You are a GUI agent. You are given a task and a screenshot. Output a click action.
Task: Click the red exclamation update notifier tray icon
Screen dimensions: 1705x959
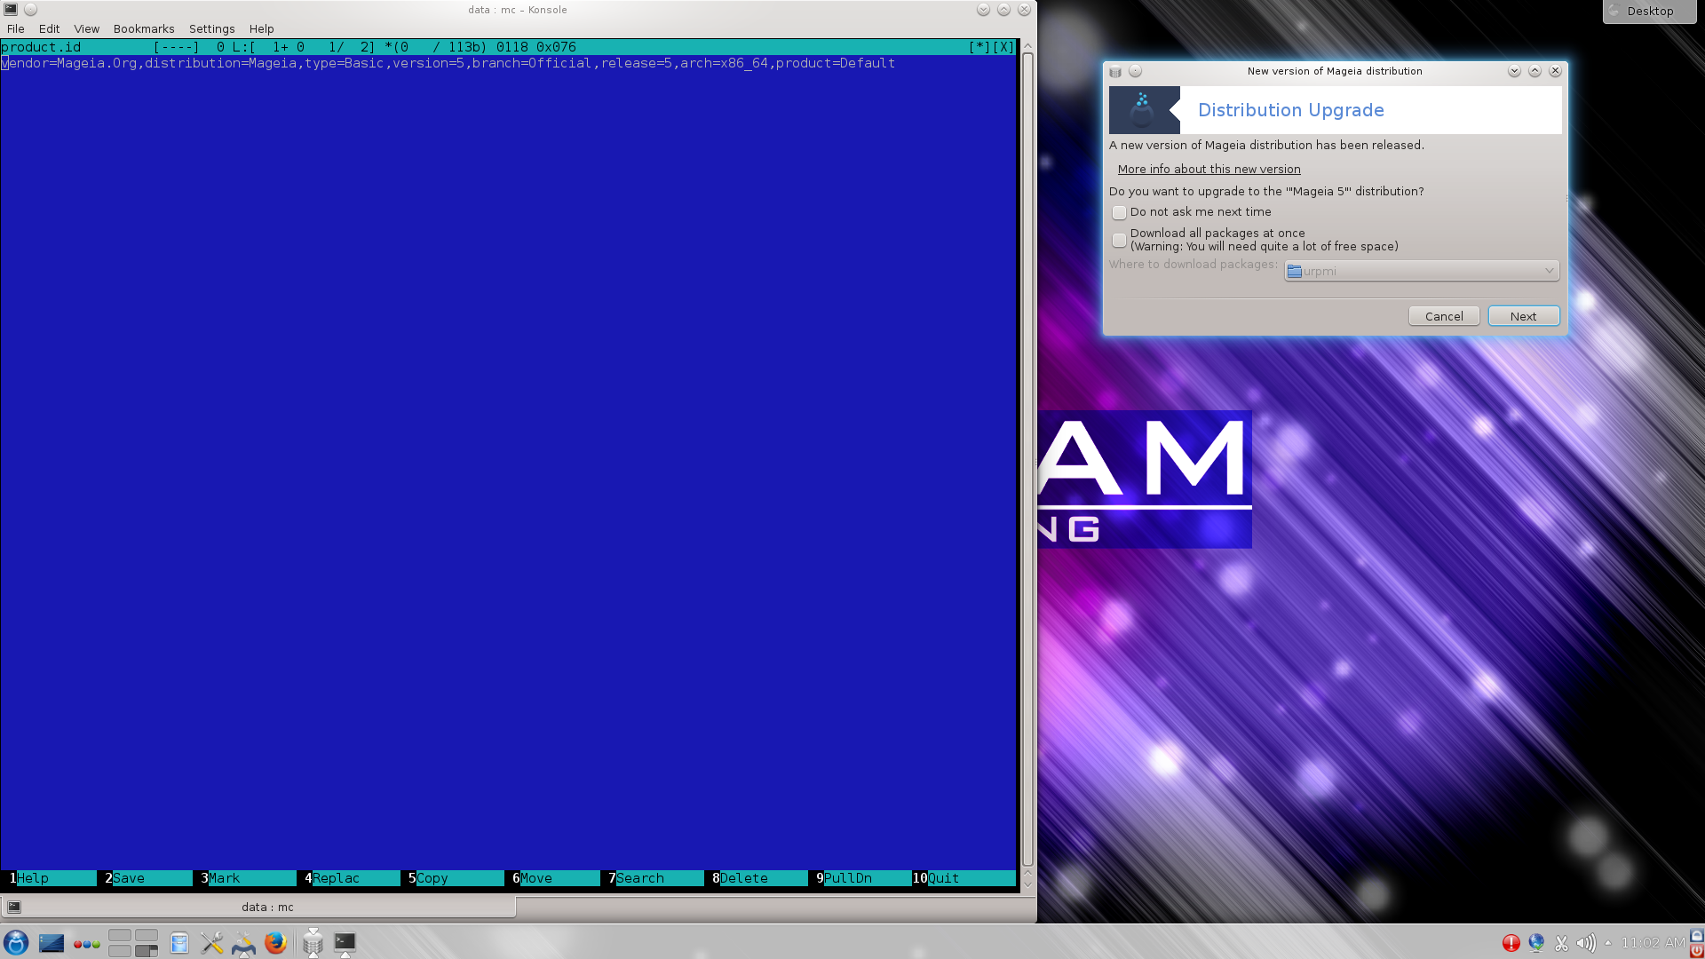[1511, 943]
